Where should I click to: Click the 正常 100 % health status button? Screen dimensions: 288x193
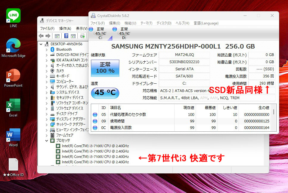105,68
